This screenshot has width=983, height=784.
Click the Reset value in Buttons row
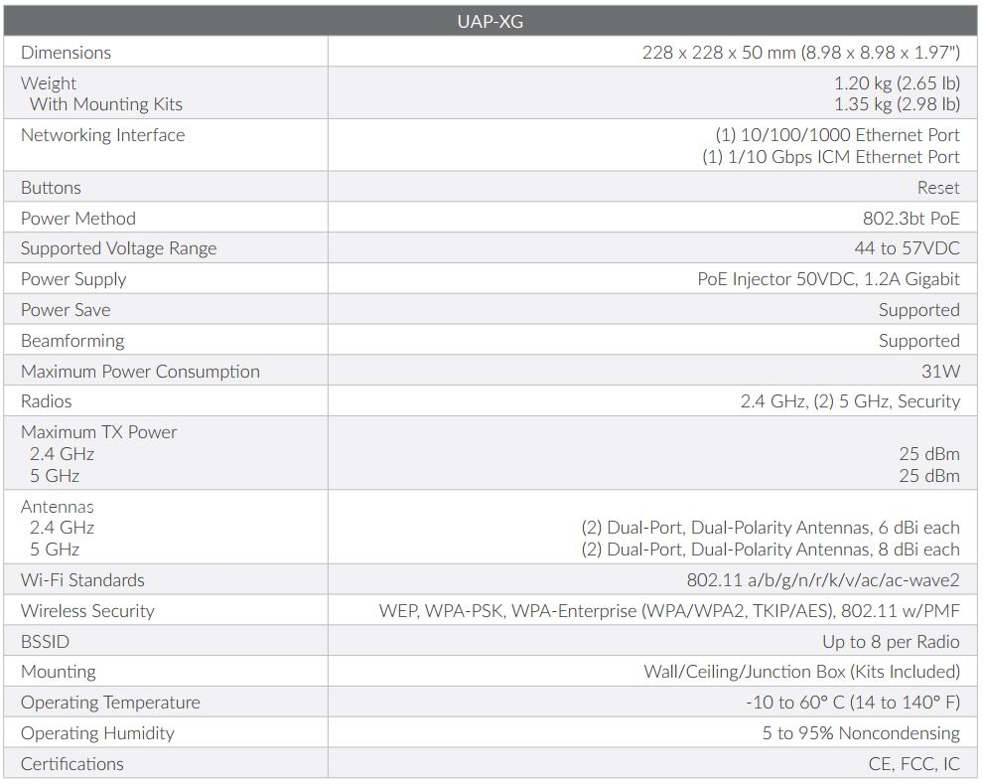[937, 188]
